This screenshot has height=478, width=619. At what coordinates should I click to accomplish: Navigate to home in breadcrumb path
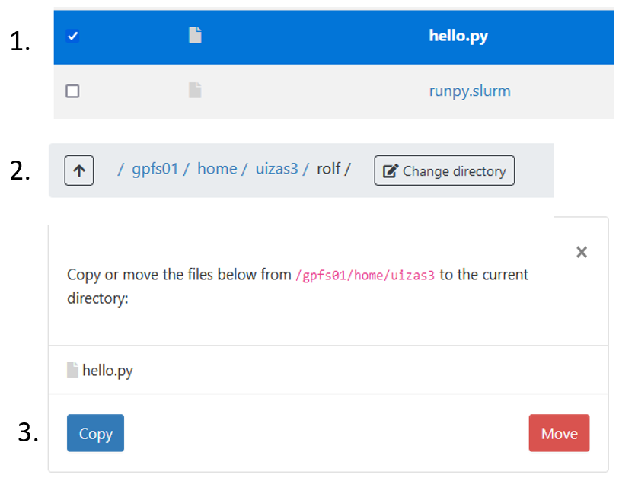217,169
